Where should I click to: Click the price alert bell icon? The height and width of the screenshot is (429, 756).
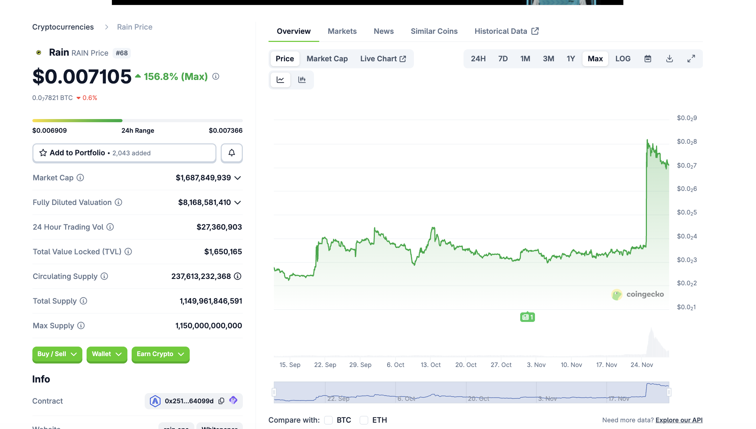click(232, 153)
